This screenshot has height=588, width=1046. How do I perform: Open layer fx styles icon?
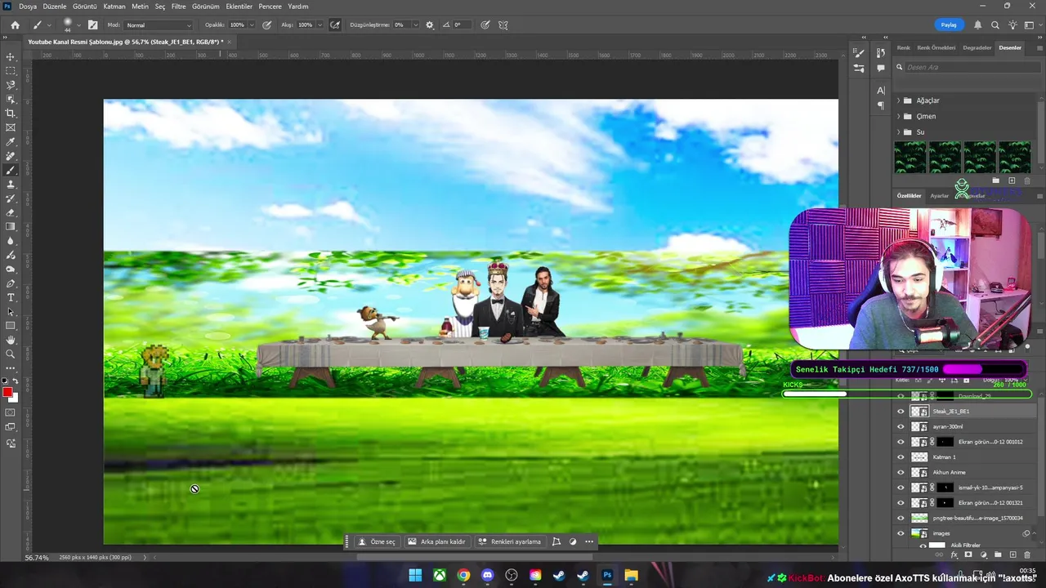pos(954,555)
